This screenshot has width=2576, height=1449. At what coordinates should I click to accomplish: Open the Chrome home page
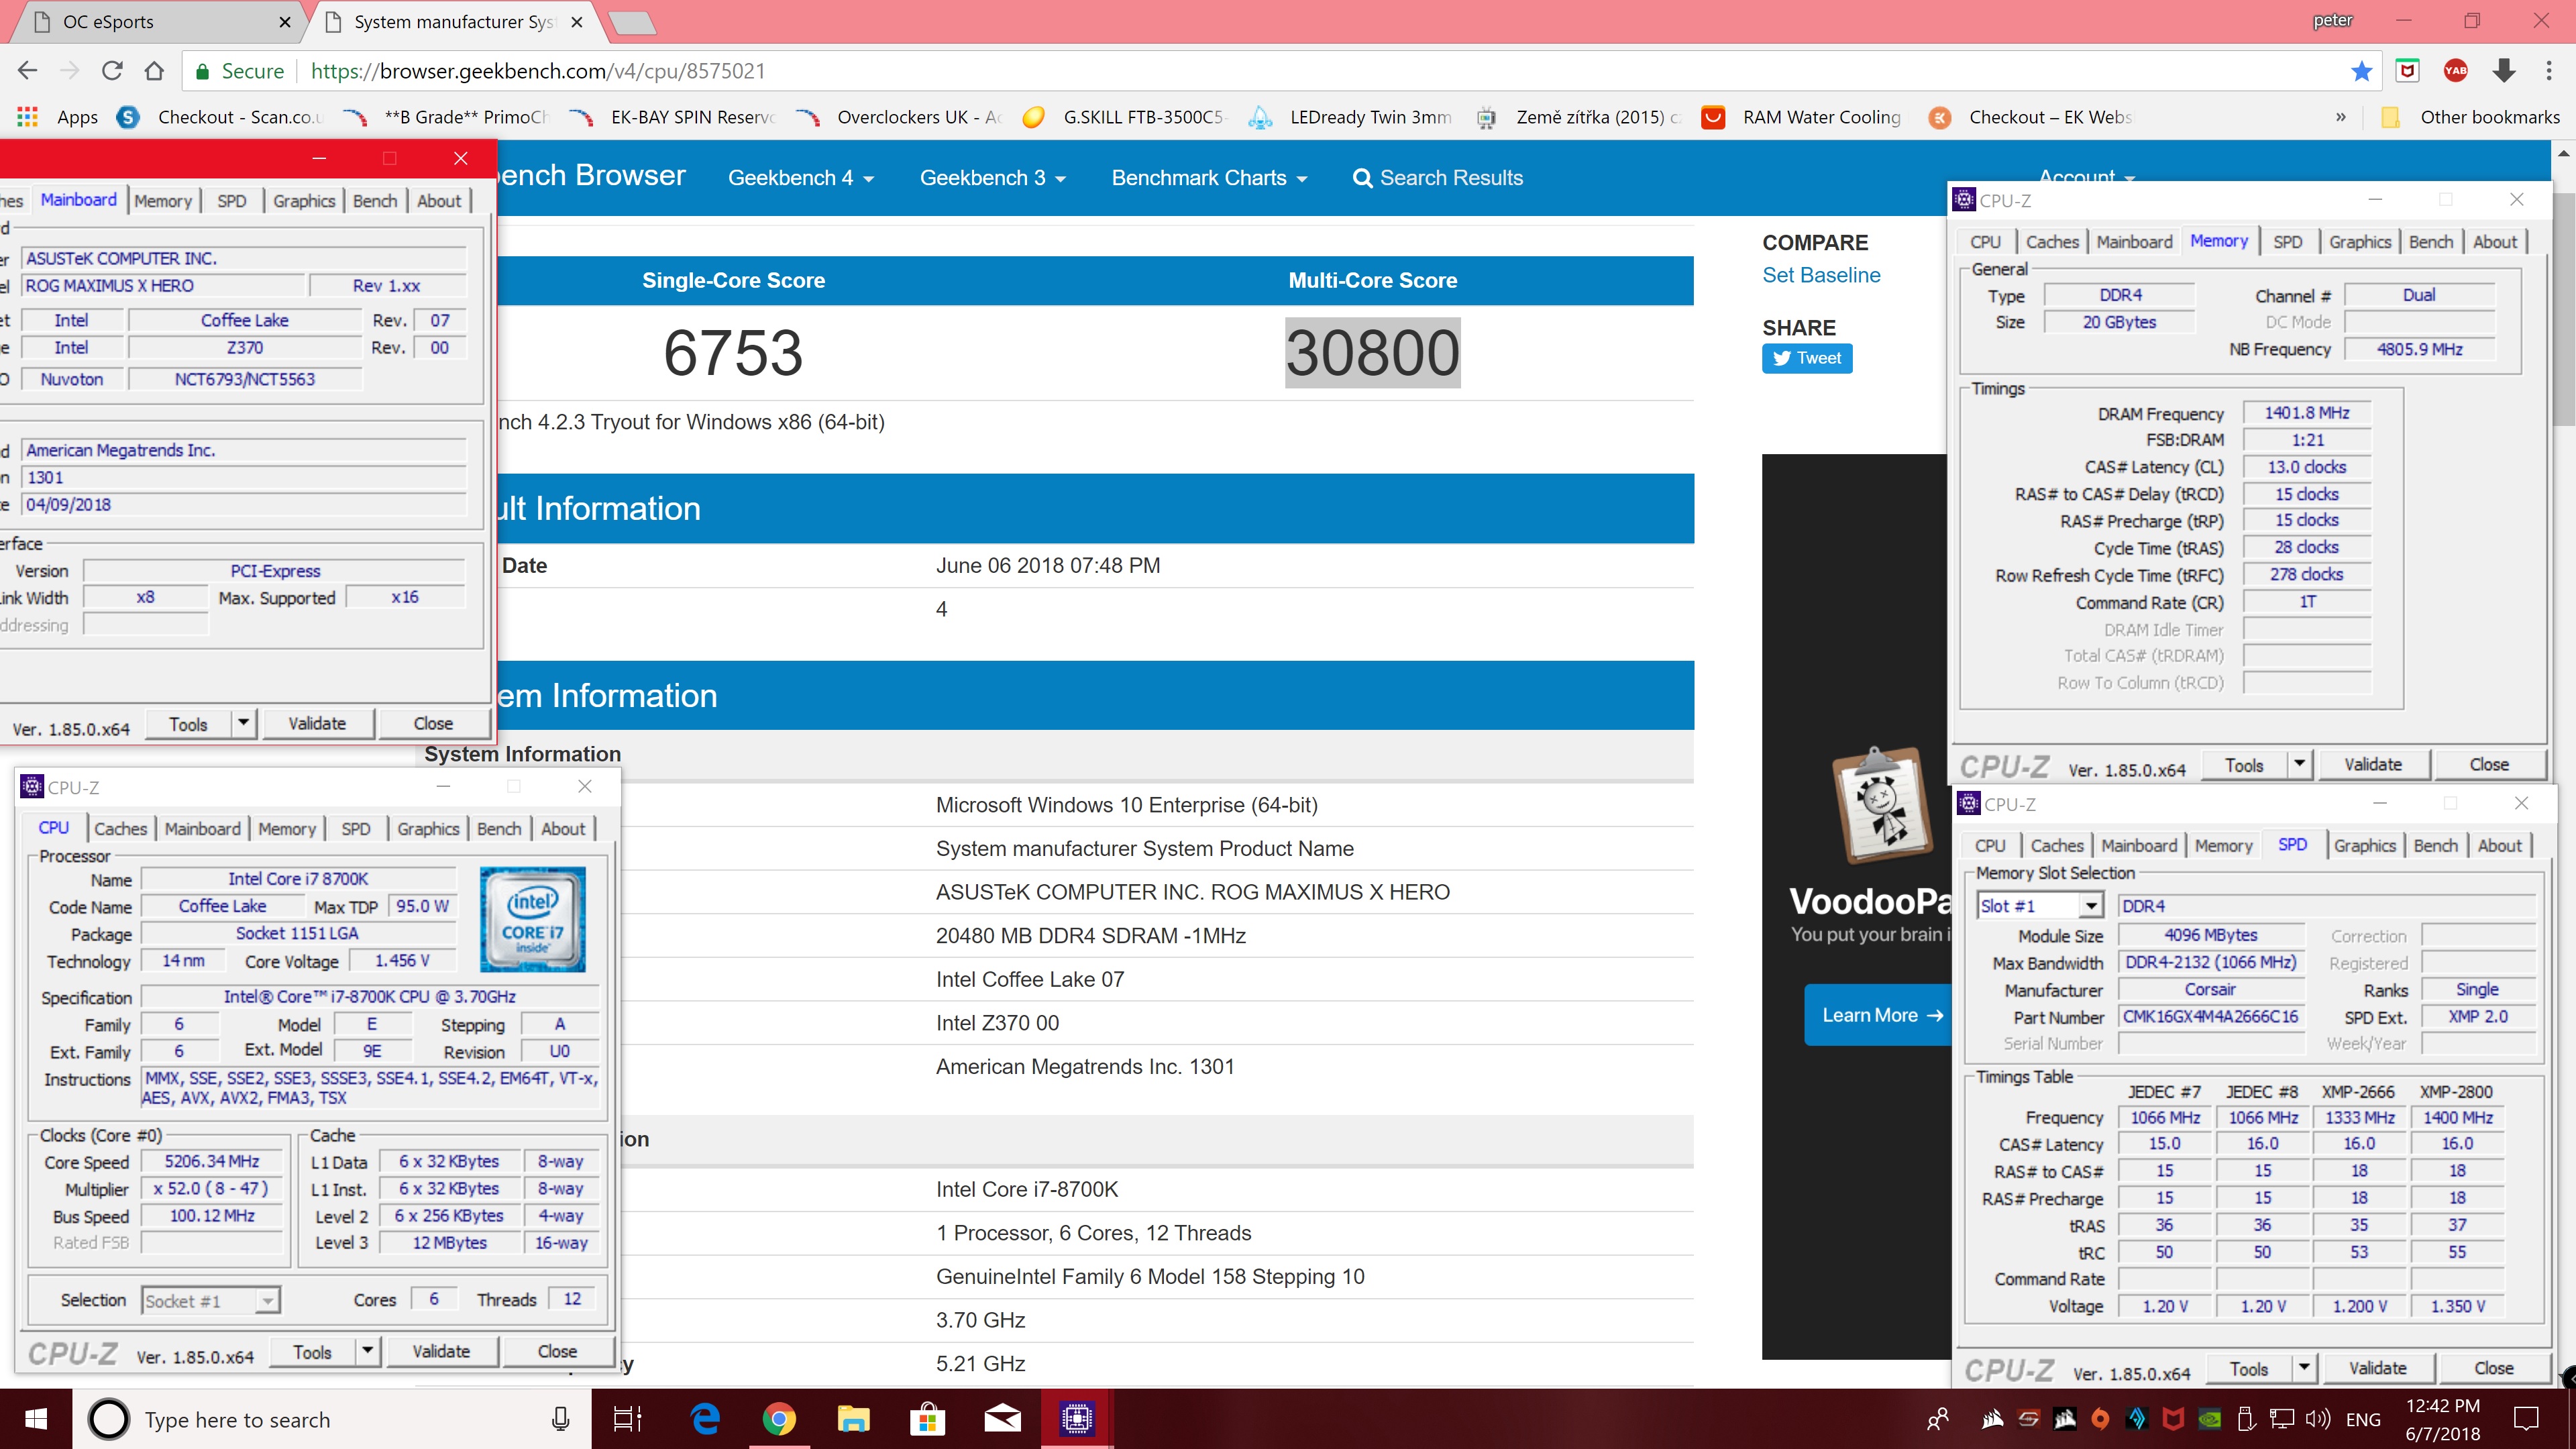coord(154,71)
